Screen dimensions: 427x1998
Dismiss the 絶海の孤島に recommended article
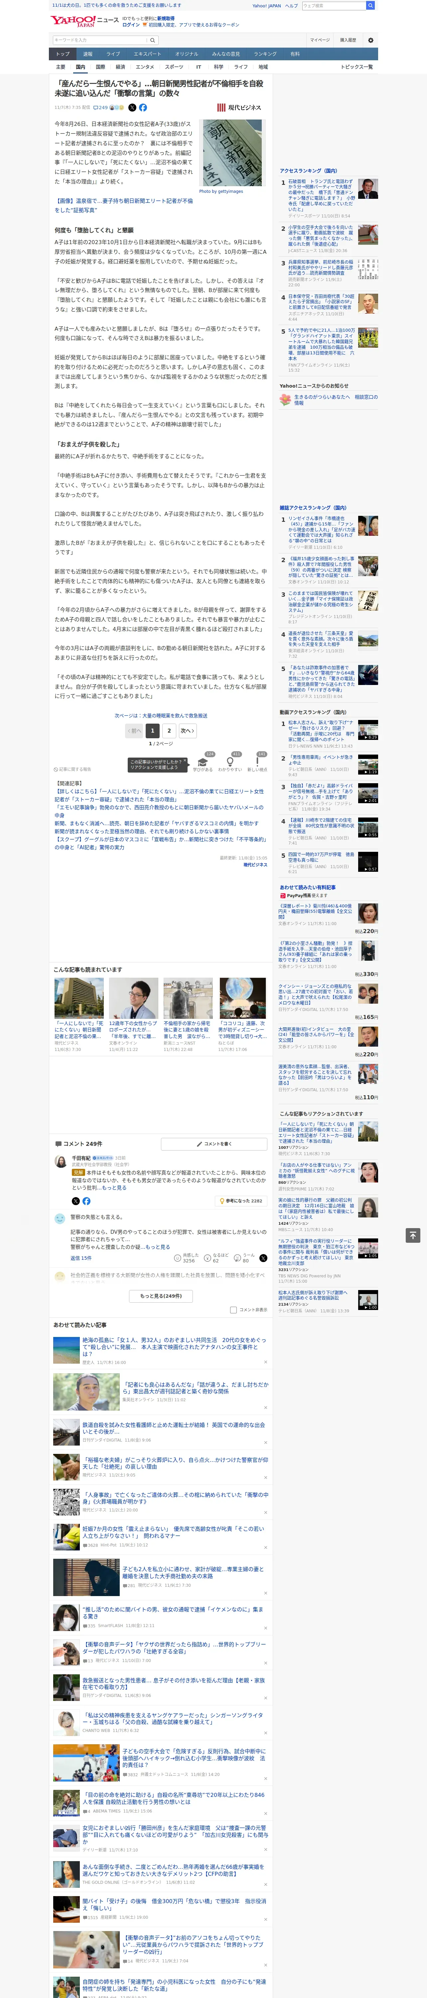265,1362
